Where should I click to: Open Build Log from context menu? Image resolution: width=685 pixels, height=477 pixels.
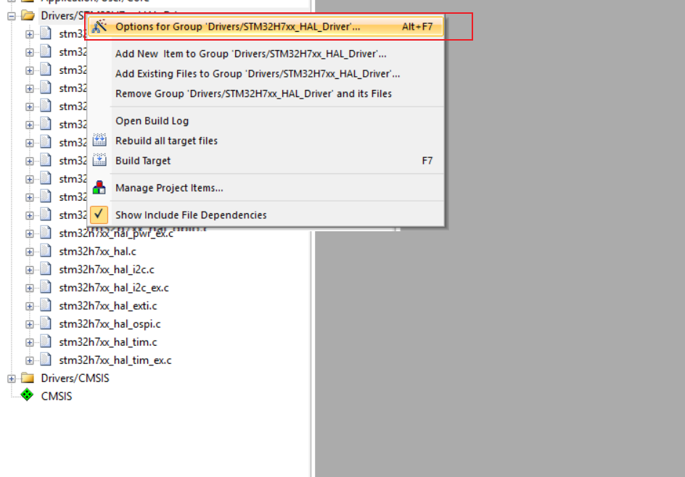(152, 121)
